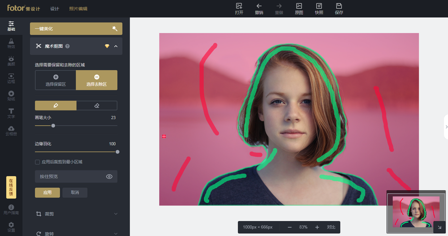The image size is (448, 236).
Task: Switch to the 设计 tab
Action: coord(55,9)
